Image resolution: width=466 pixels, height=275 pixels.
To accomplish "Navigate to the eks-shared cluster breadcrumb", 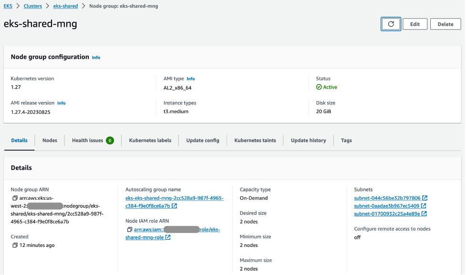I will (x=65, y=6).
